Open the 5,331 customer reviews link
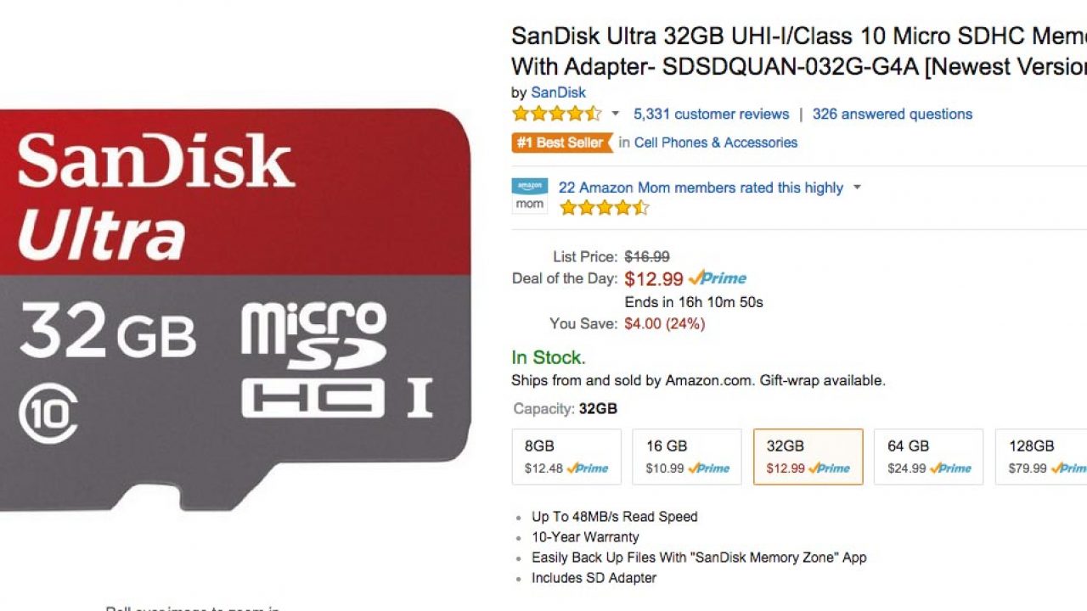 [x=711, y=114]
